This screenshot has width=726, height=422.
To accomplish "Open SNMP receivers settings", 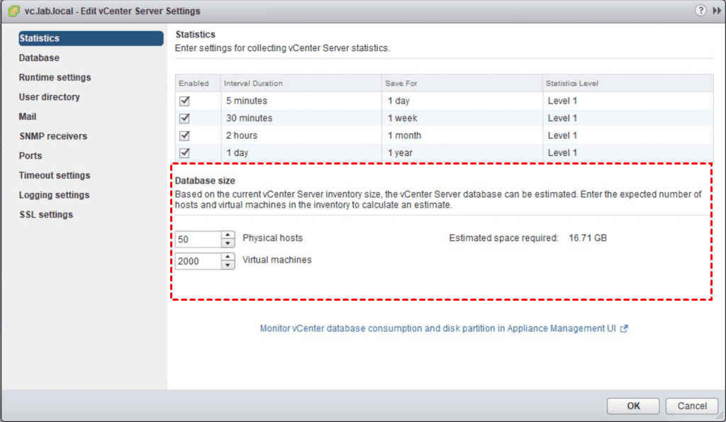I will (x=53, y=136).
